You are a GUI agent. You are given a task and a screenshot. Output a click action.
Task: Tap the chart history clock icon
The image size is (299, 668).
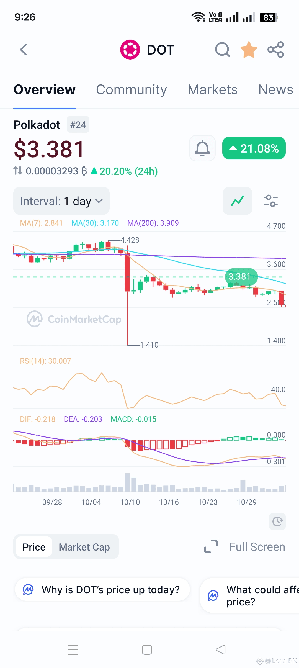tap(277, 521)
